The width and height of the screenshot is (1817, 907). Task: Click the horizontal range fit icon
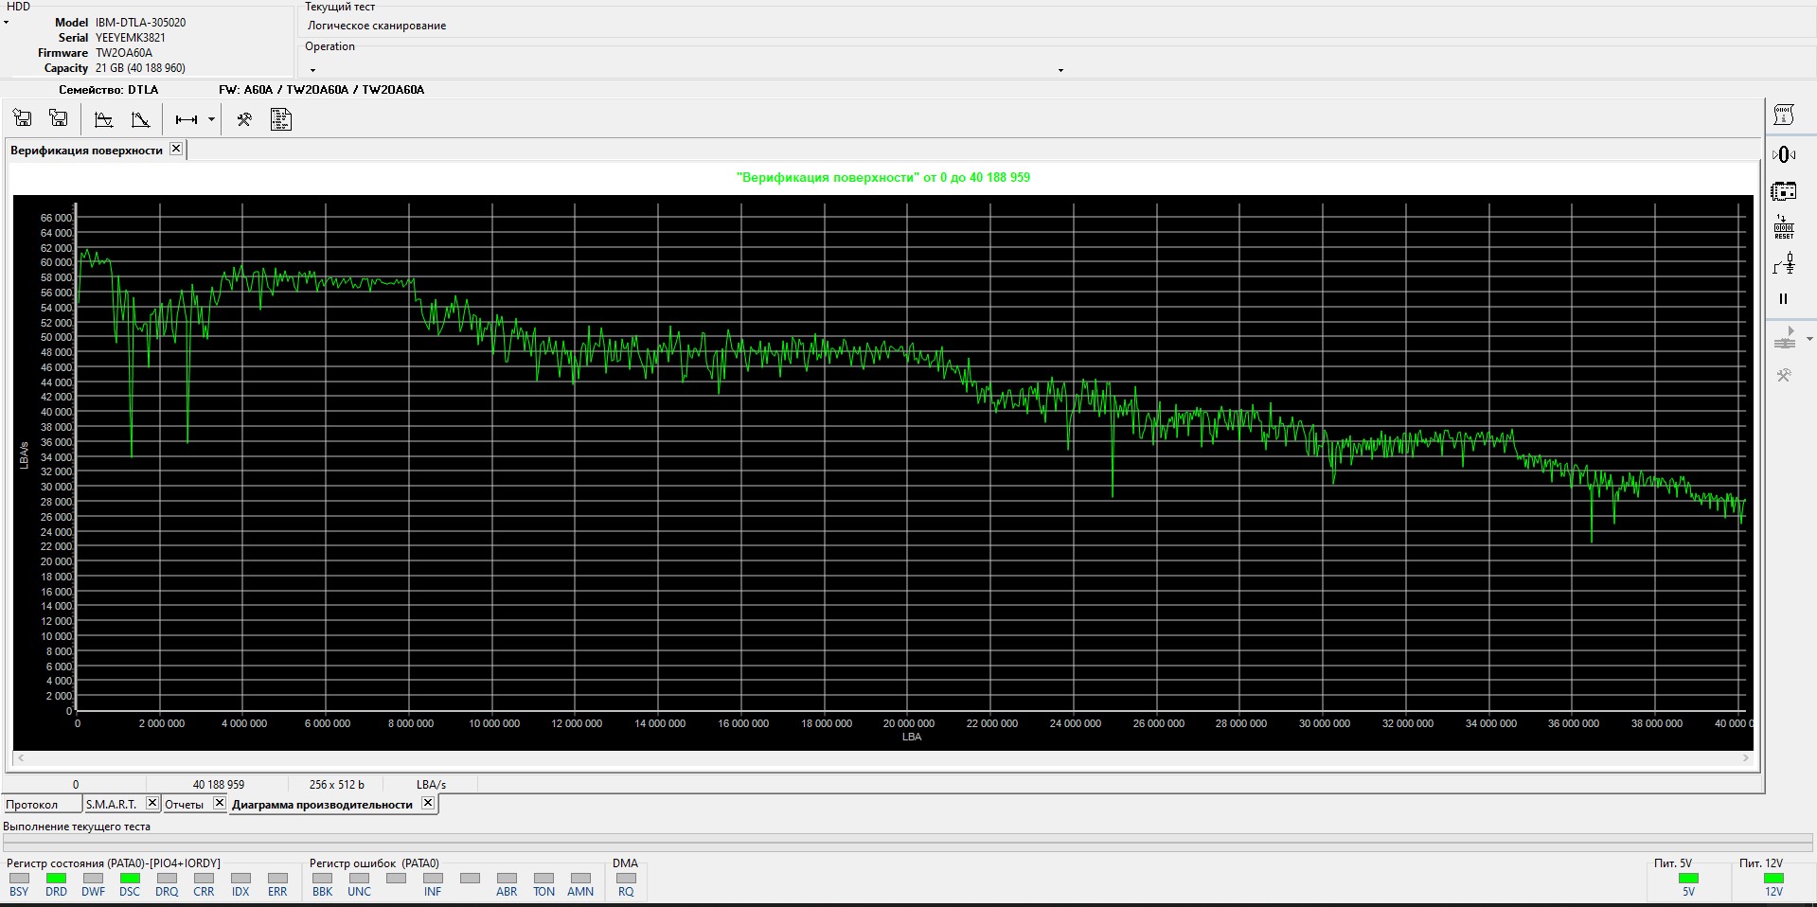(x=187, y=119)
